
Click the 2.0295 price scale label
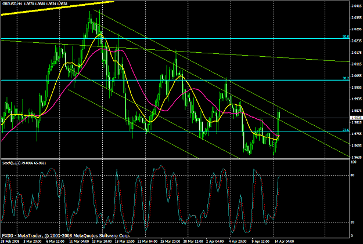click(x=356, y=30)
